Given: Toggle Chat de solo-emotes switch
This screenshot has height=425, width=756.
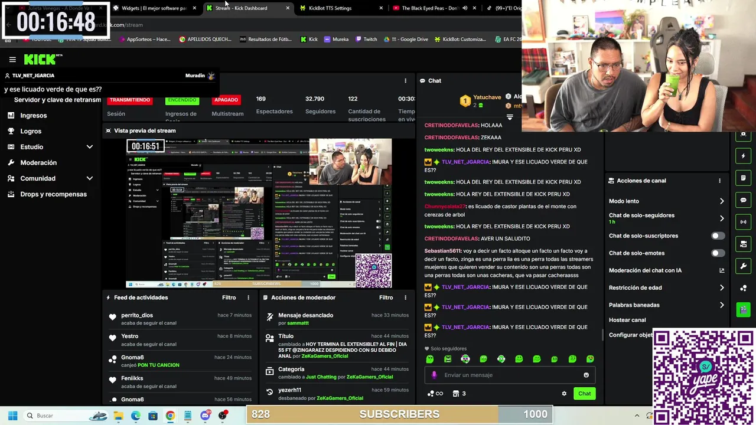Looking at the screenshot, I should coord(718,253).
